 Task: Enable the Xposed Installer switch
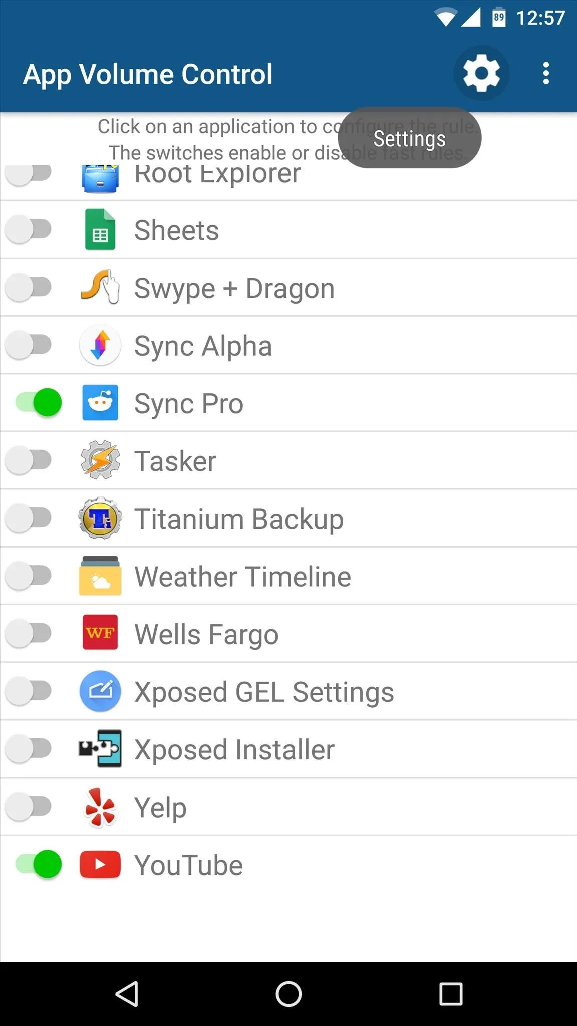[x=28, y=749]
